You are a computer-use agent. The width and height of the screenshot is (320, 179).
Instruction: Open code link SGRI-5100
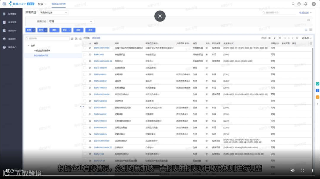[x=99, y=154]
